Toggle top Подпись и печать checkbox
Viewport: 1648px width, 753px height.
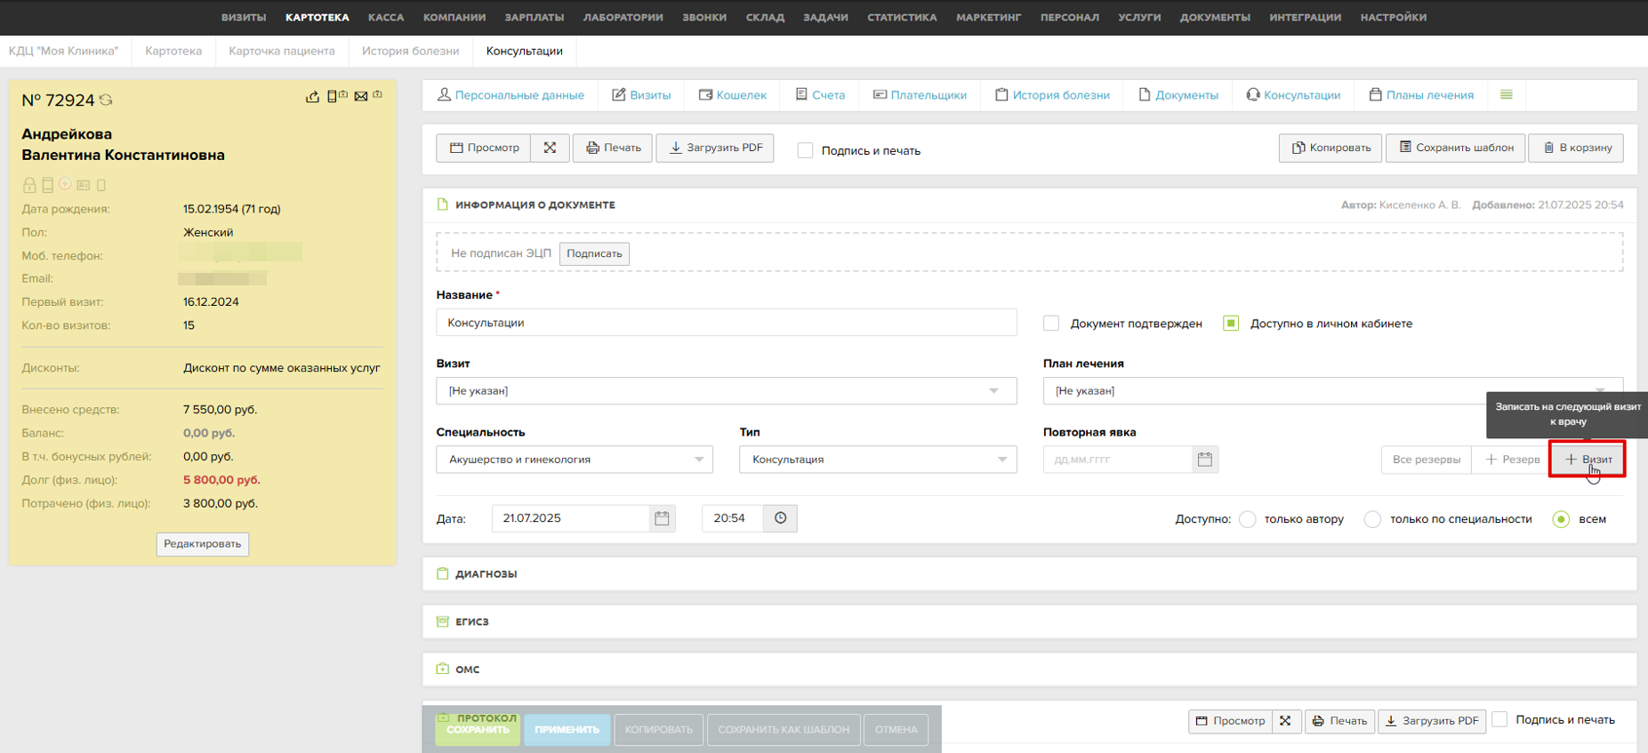point(805,150)
